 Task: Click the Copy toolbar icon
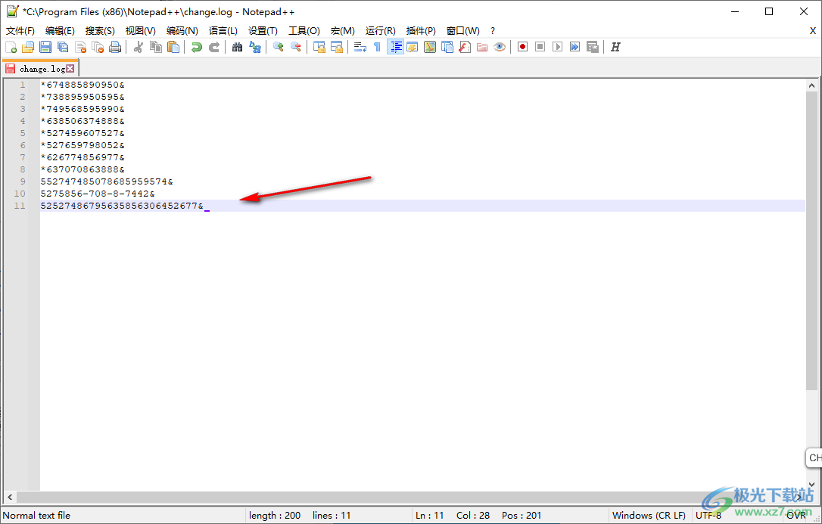pos(156,47)
